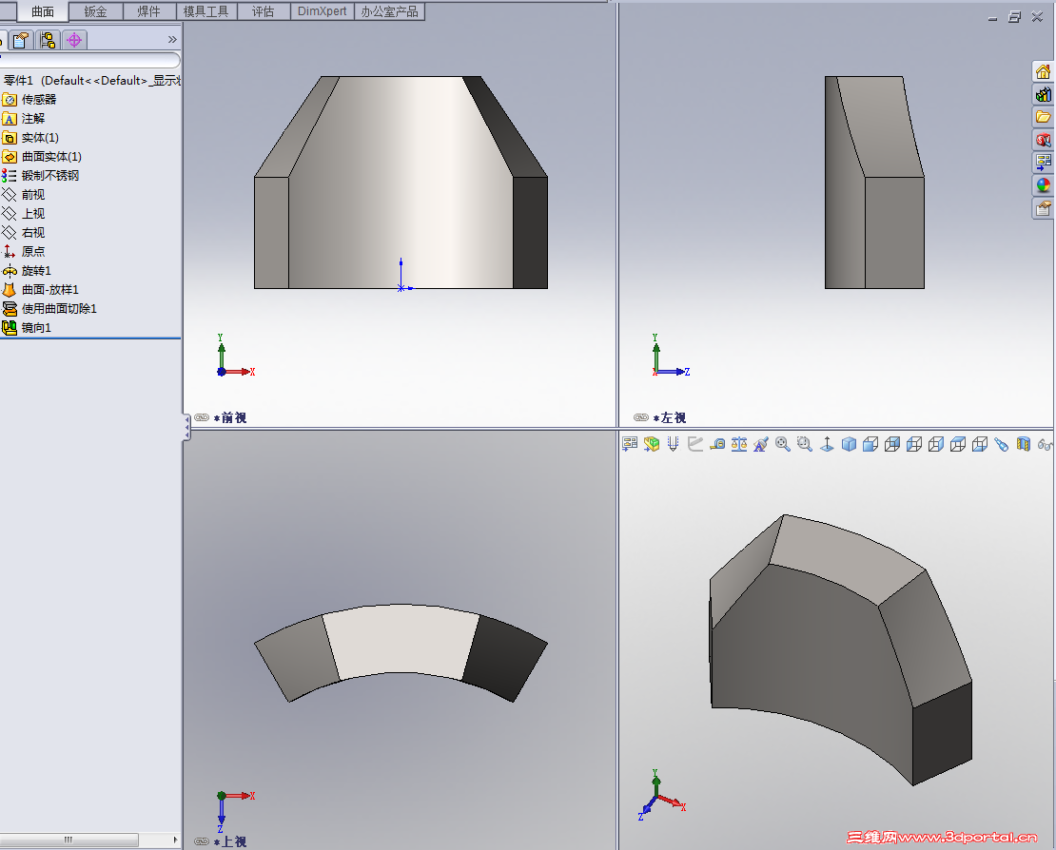The image size is (1056, 850).
Task: Open the ConfigurationManager tab icon
Action: click(x=48, y=40)
